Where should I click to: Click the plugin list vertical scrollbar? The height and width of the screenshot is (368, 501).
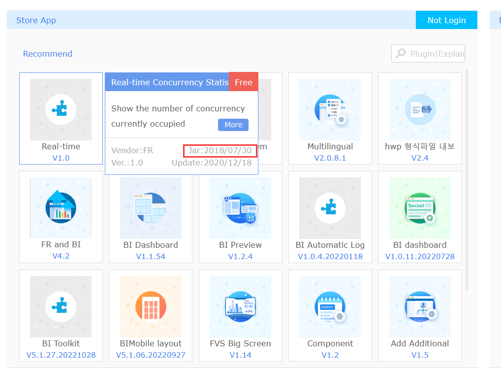coord(467,179)
